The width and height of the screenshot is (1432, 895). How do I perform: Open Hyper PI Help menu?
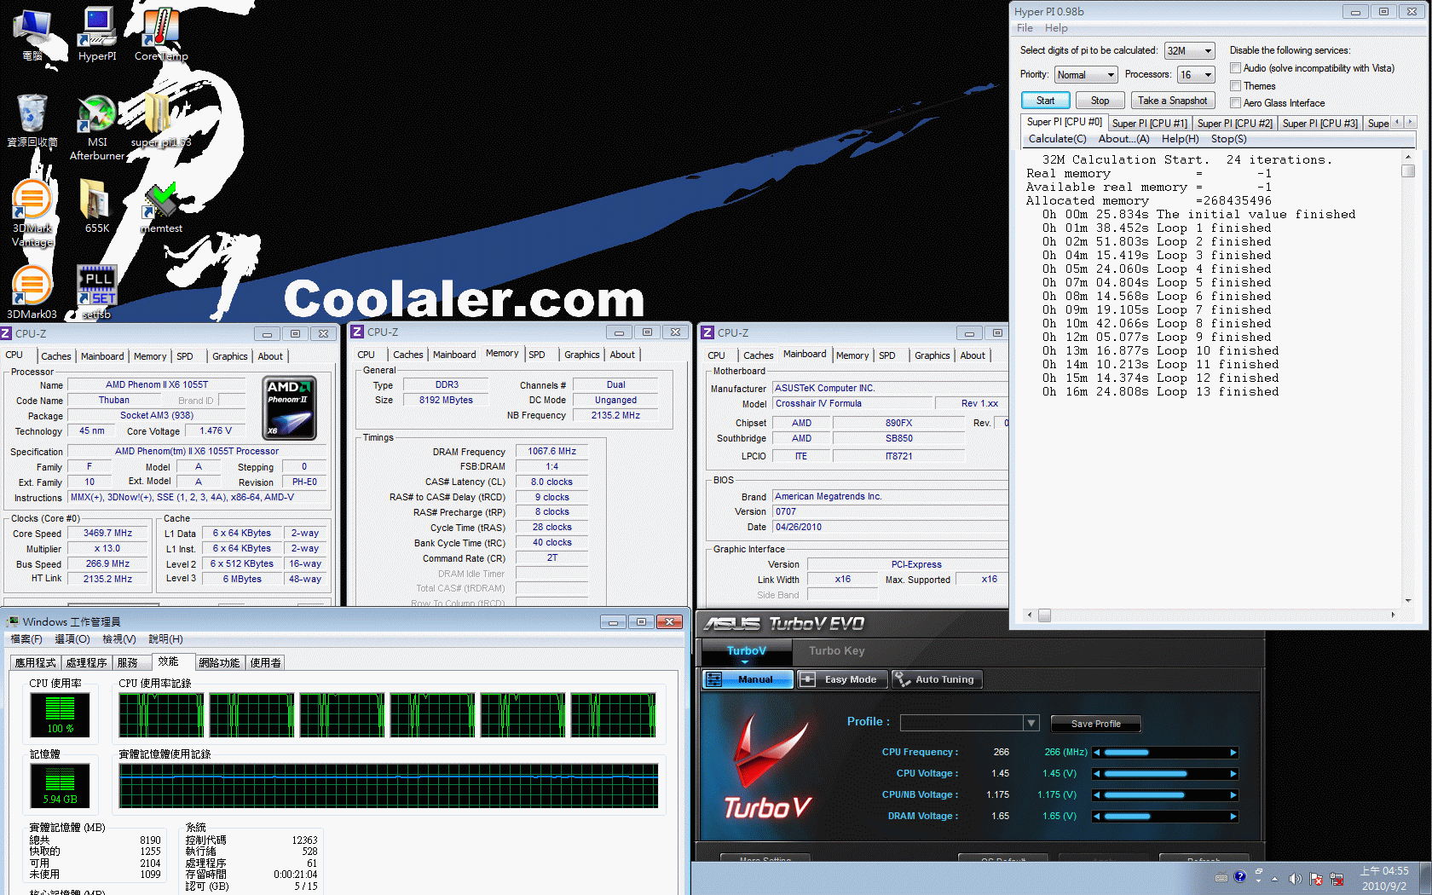pyautogui.click(x=1056, y=28)
